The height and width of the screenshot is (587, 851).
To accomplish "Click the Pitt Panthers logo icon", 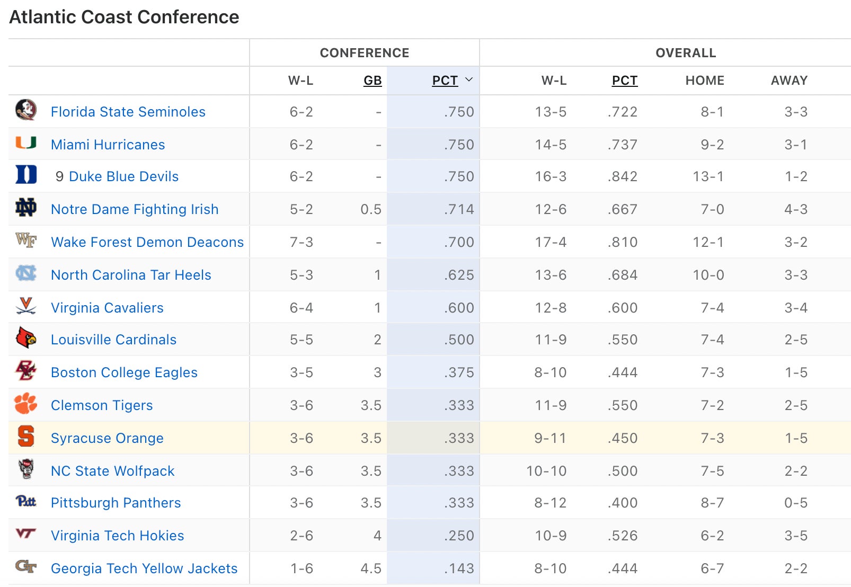I will pos(25,501).
